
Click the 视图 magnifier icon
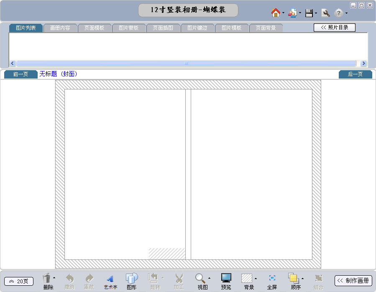(x=201, y=279)
